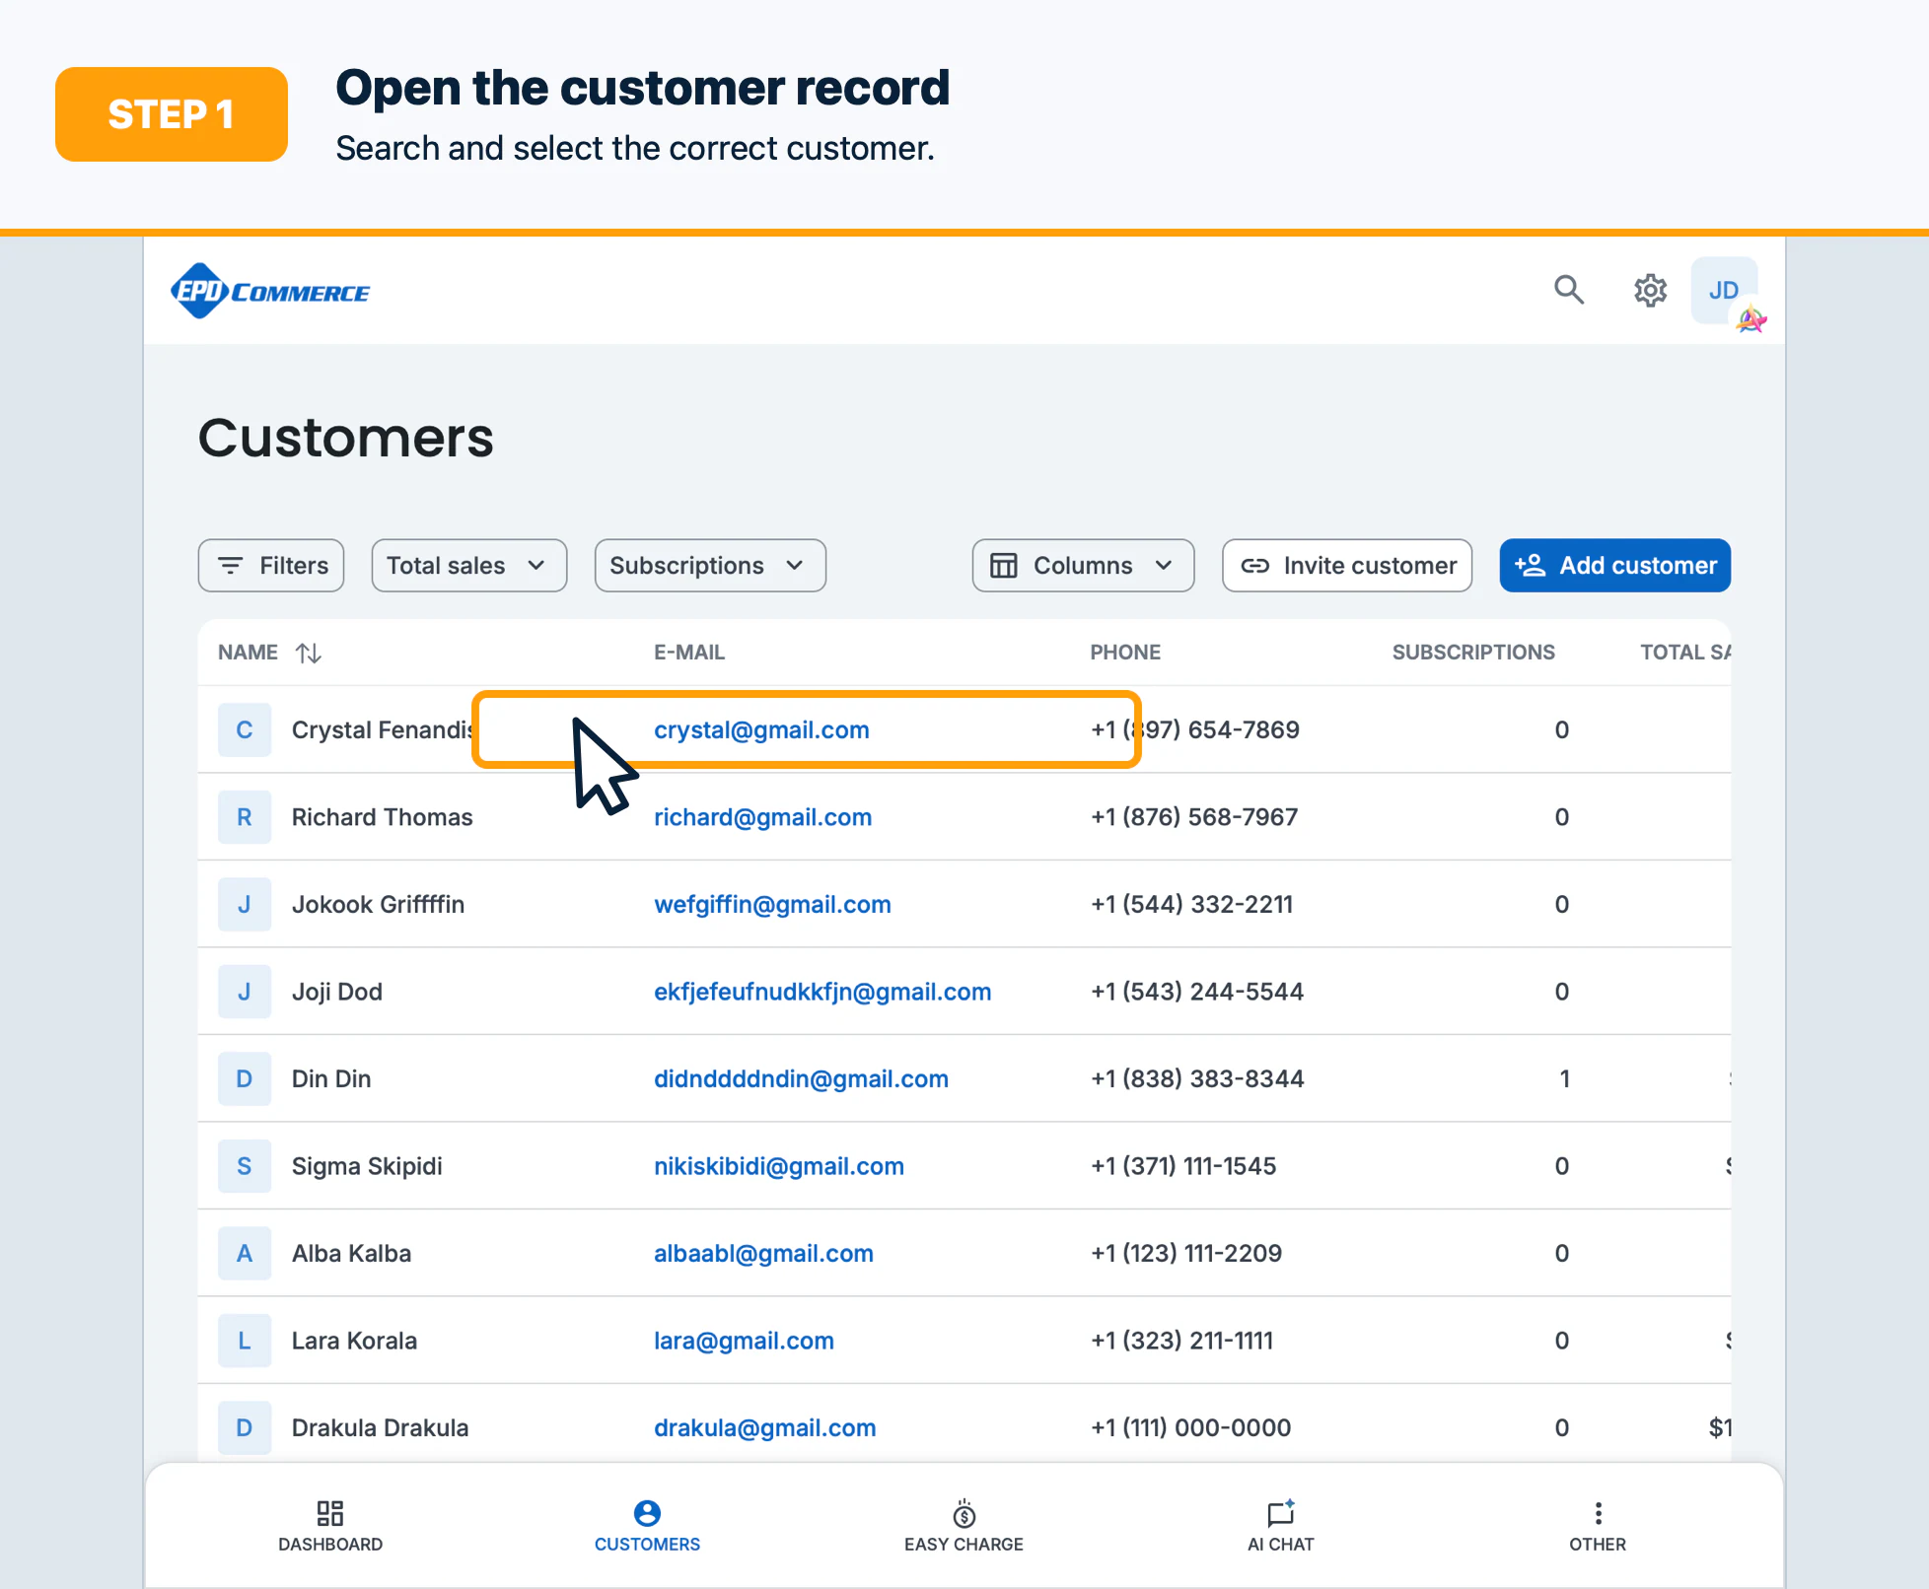1929x1589 pixels.
Task: Click phone +1 (876) 568-7967
Action: click(1193, 817)
